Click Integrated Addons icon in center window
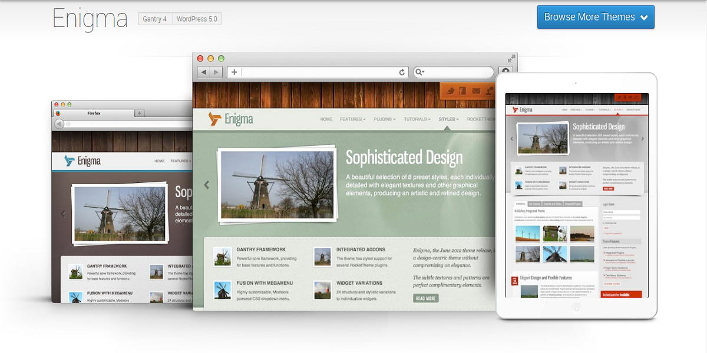The width and height of the screenshot is (707, 353). pos(322,256)
